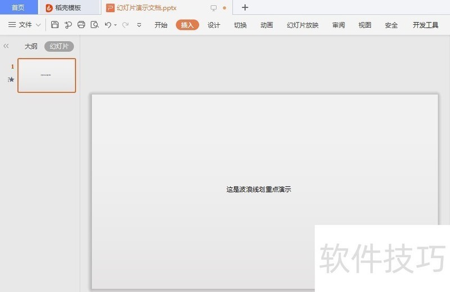The width and height of the screenshot is (450, 292).
Task: Click the presentation screen icon on document tab
Action: tap(214, 8)
